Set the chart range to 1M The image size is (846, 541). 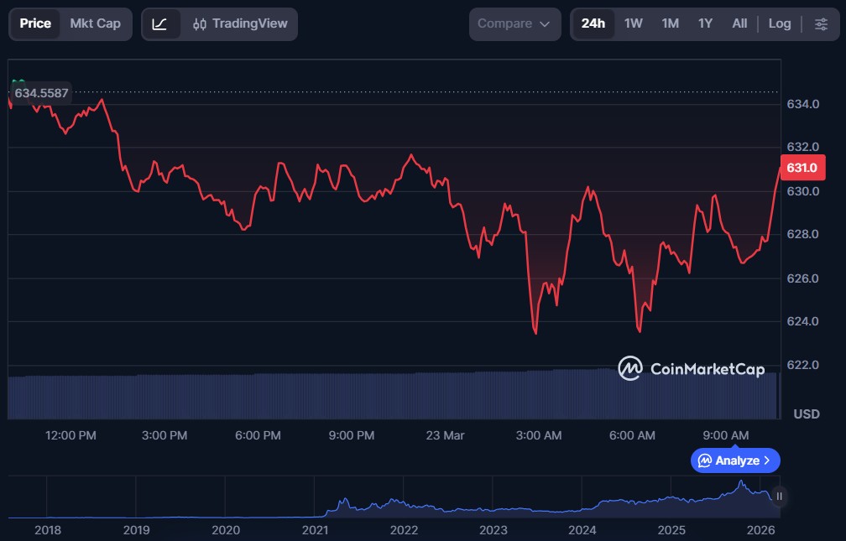670,23
